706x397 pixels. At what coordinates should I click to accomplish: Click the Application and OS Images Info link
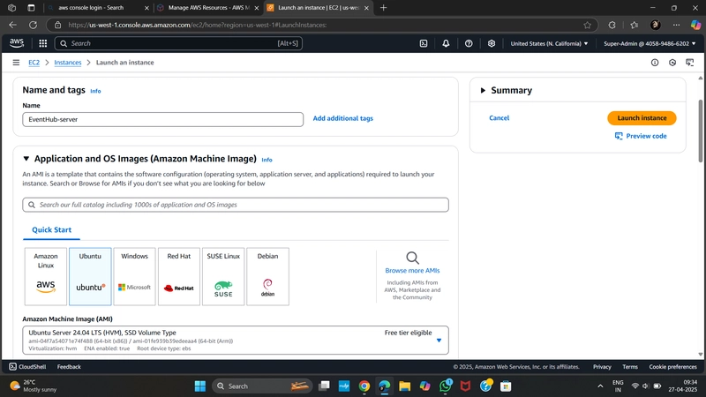[267, 160]
